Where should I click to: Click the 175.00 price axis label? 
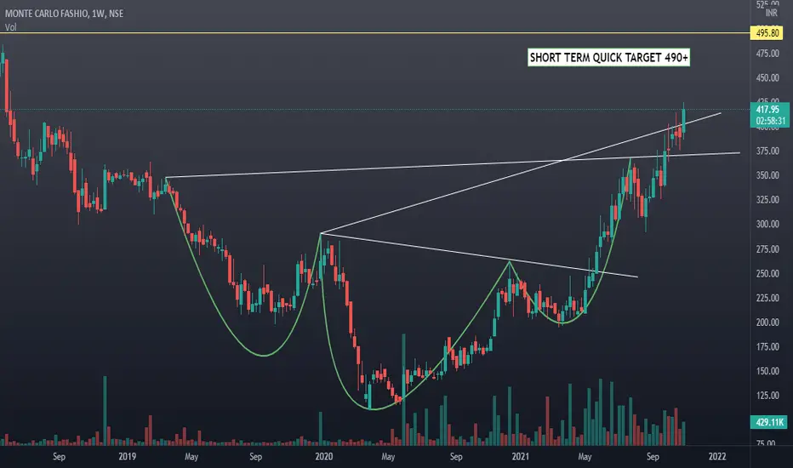click(767, 346)
